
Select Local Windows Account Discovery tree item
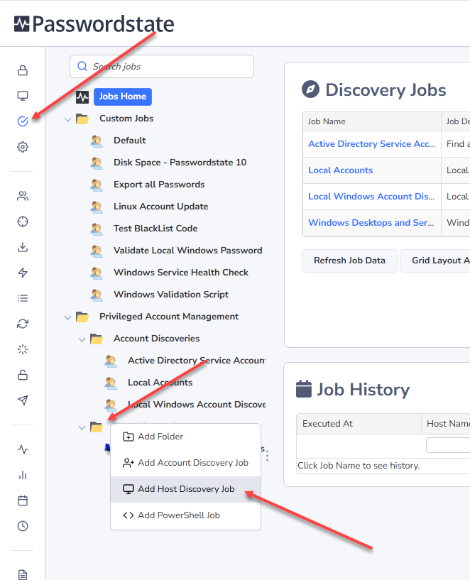tap(197, 405)
